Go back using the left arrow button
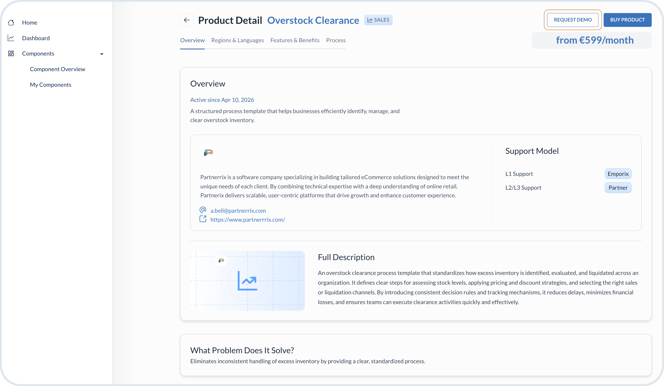 [187, 20]
